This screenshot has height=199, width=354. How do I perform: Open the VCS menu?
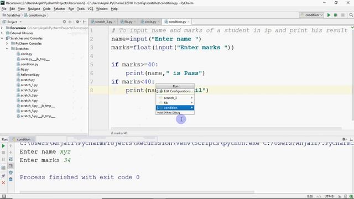point(90,9)
